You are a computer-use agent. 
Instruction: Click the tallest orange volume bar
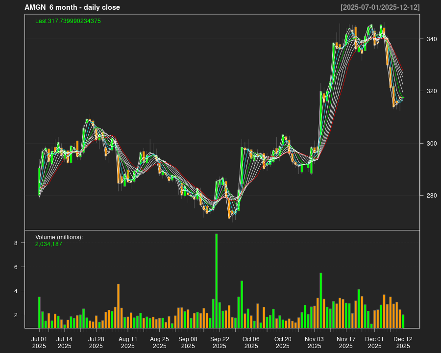[119, 305]
